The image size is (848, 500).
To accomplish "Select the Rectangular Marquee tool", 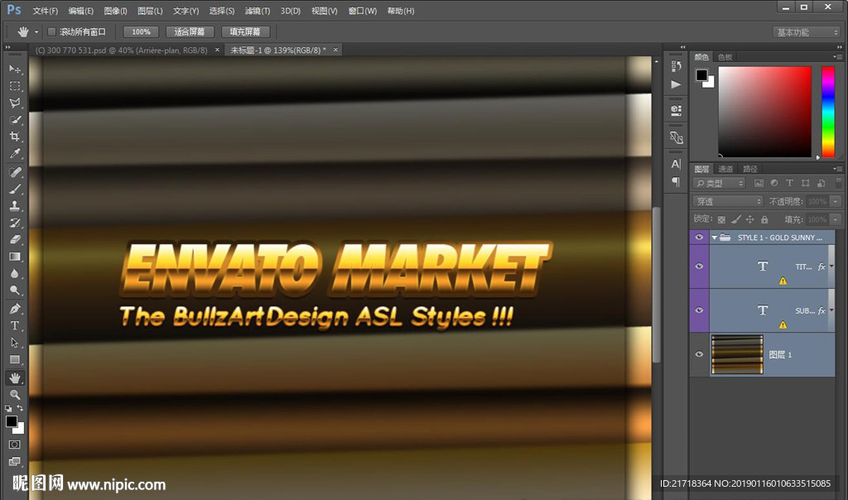I will (x=15, y=86).
